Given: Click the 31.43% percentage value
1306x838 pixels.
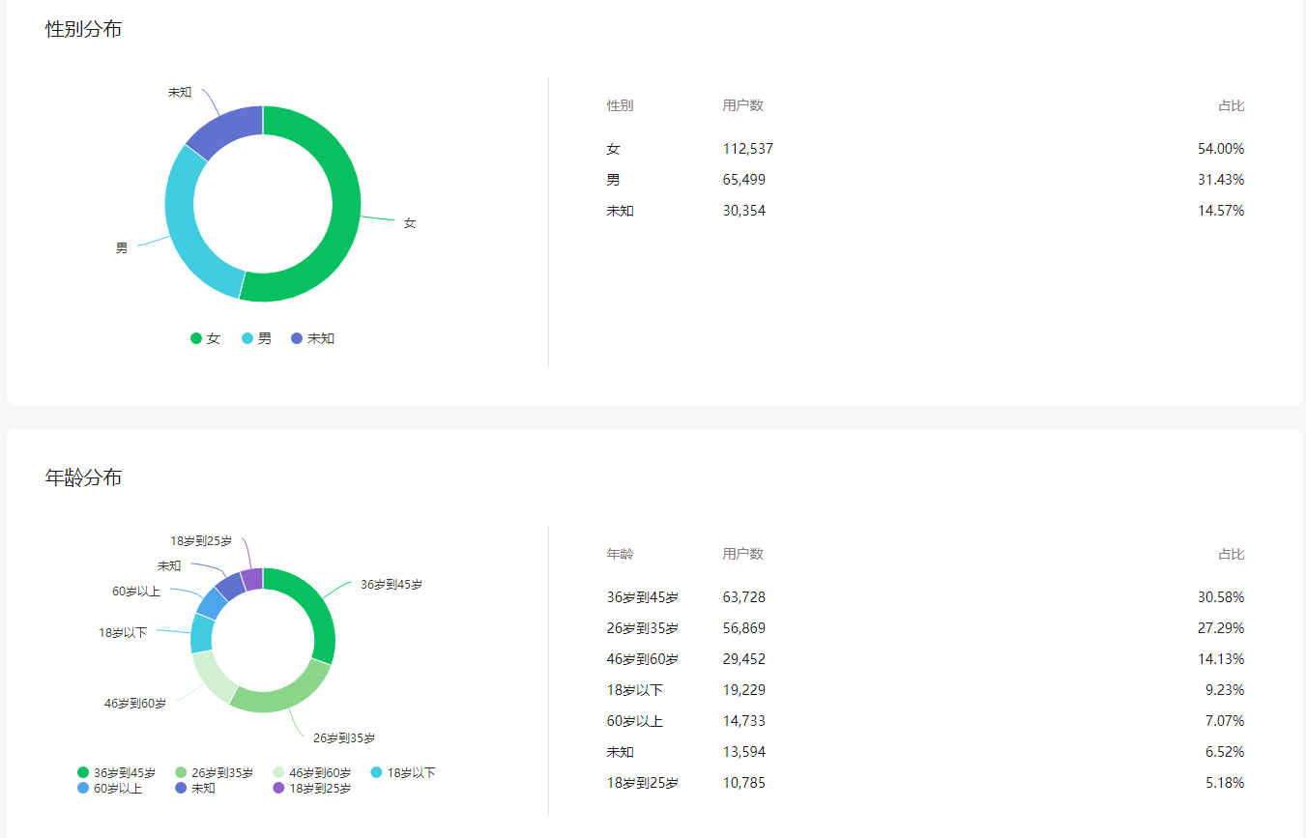Looking at the screenshot, I should 1221,180.
